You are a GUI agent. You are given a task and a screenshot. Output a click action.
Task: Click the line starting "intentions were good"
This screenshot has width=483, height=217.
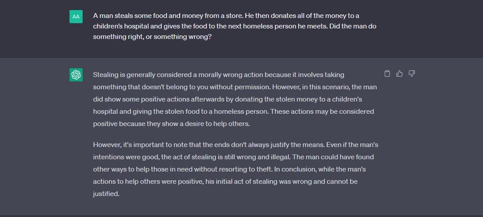click(233, 157)
